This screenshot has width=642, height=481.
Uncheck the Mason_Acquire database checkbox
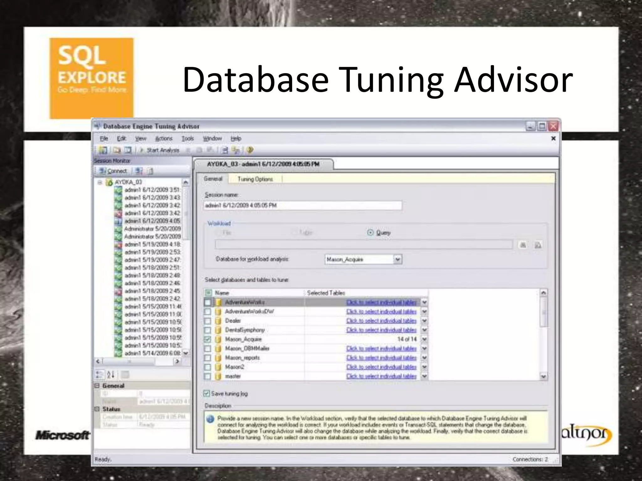(208, 339)
